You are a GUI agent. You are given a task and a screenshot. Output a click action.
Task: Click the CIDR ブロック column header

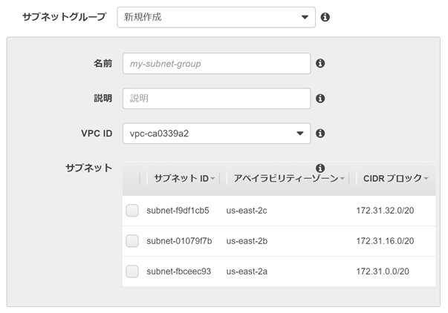(392, 179)
